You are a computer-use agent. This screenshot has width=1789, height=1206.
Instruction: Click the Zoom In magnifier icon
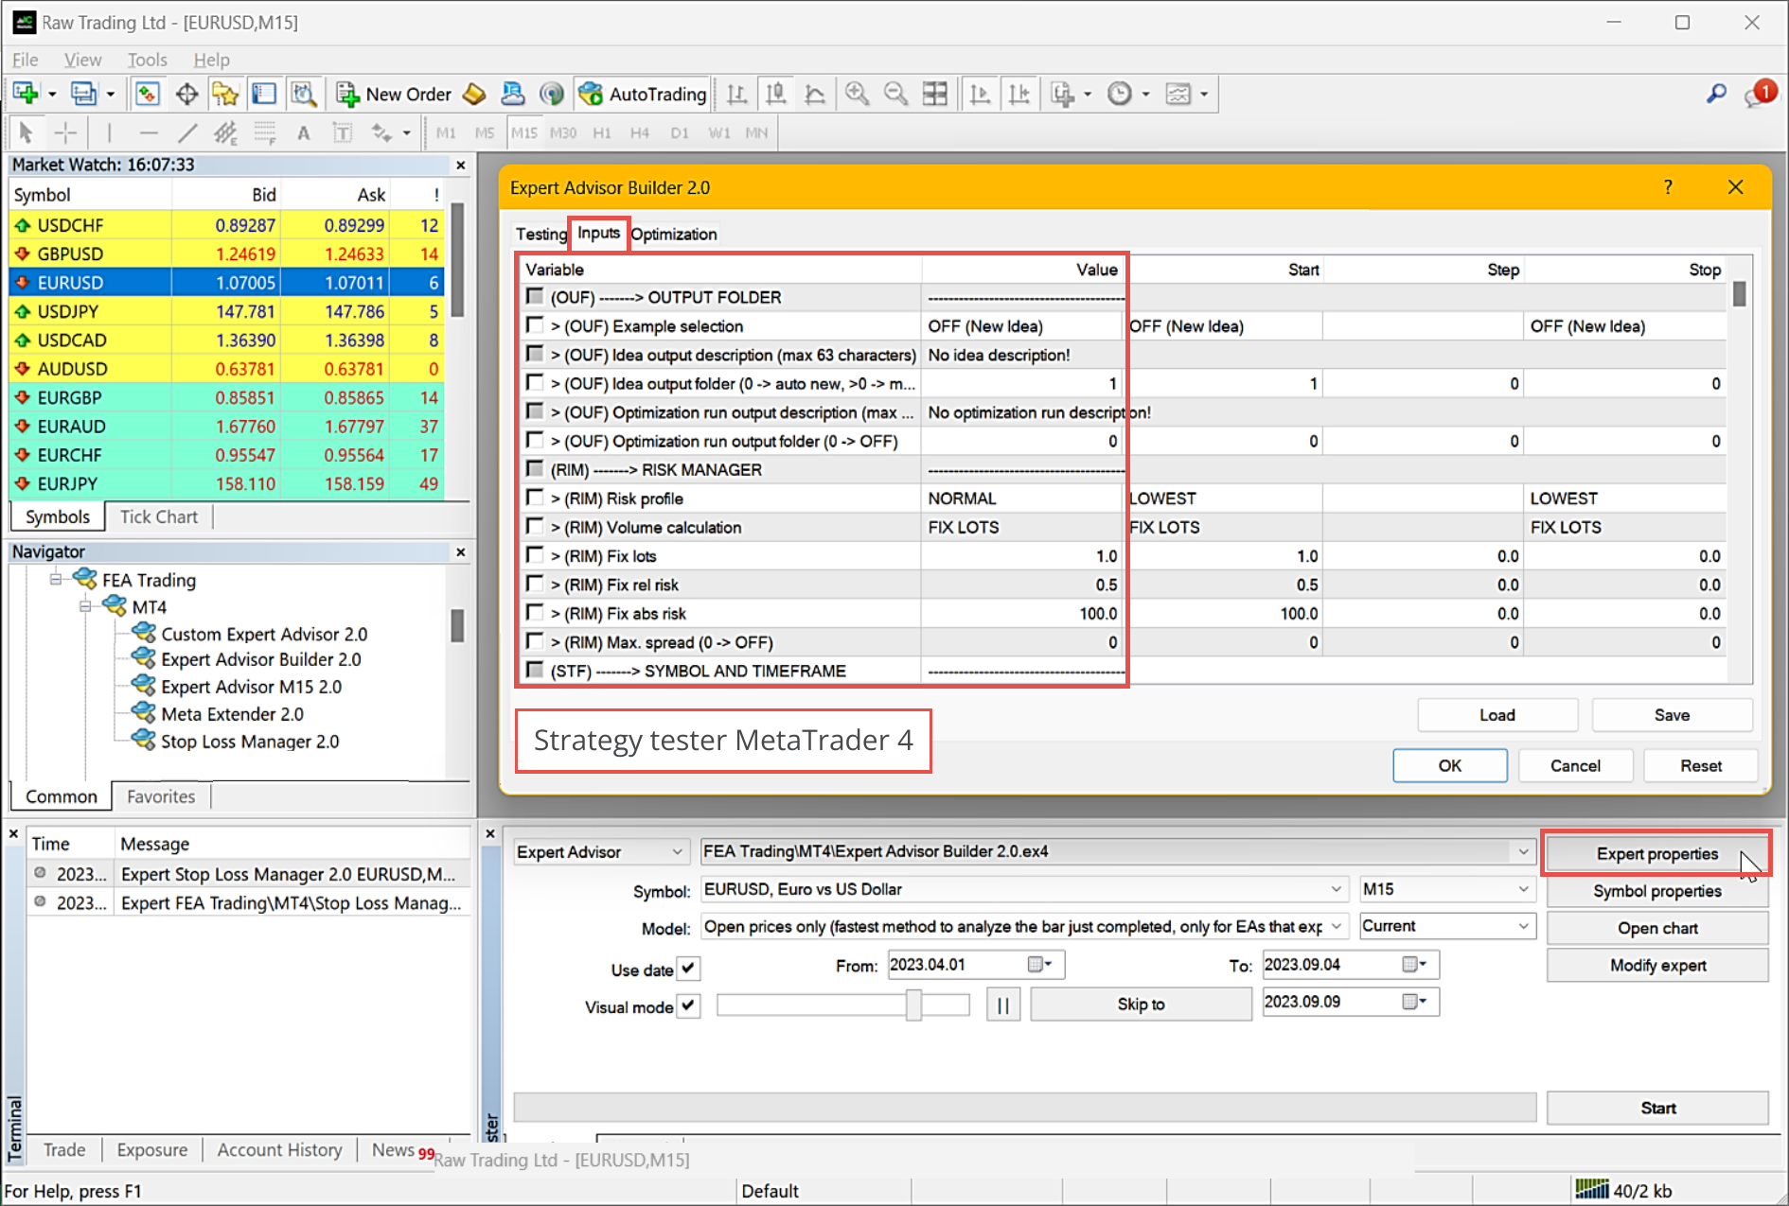pyautogui.click(x=857, y=94)
